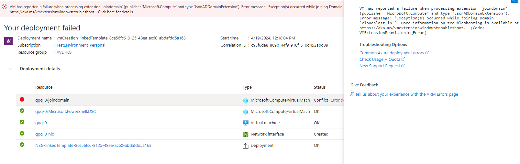Click the Type column header
This screenshot has width=520, height=164.
tap(247, 87)
